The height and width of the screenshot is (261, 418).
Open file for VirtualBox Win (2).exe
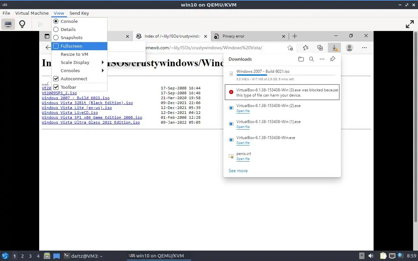[x=243, y=111]
